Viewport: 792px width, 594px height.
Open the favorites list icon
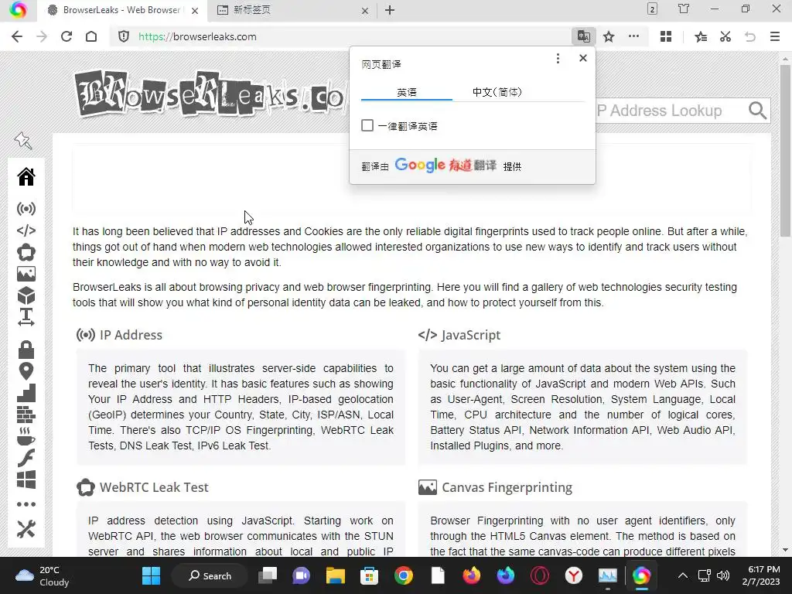click(701, 36)
